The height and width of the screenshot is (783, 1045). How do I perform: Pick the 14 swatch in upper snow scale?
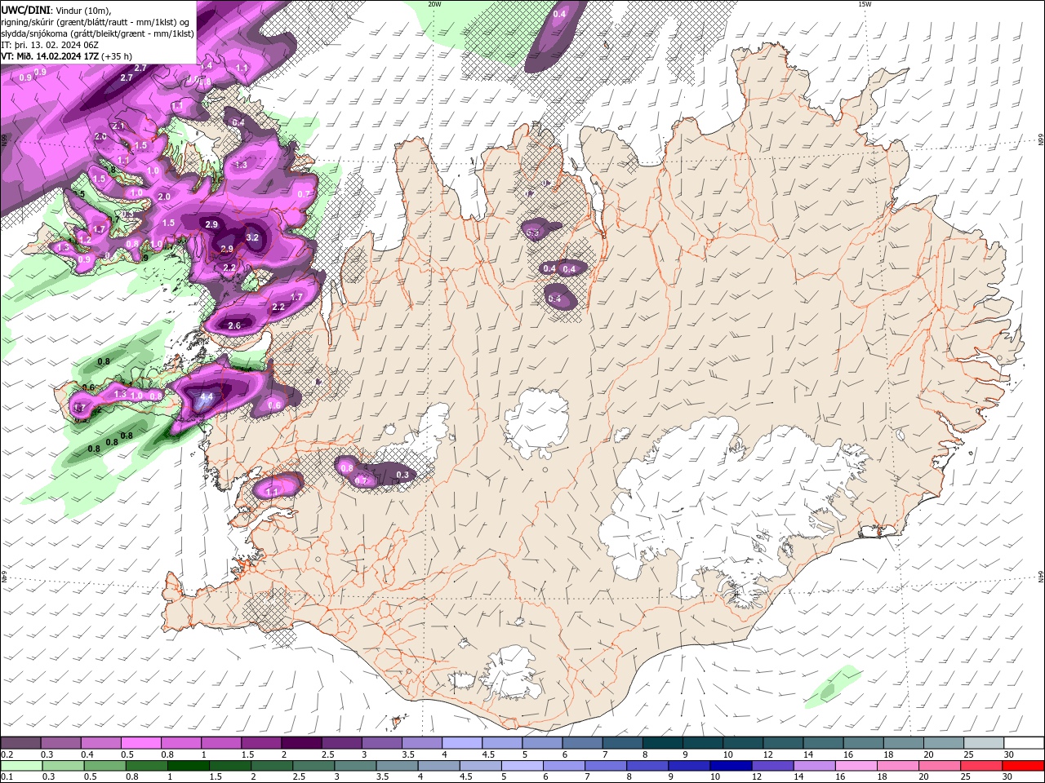(x=824, y=743)
